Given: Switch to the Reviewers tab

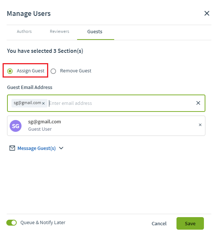Looking at the screenshot, I should click(x=59, y=31).
